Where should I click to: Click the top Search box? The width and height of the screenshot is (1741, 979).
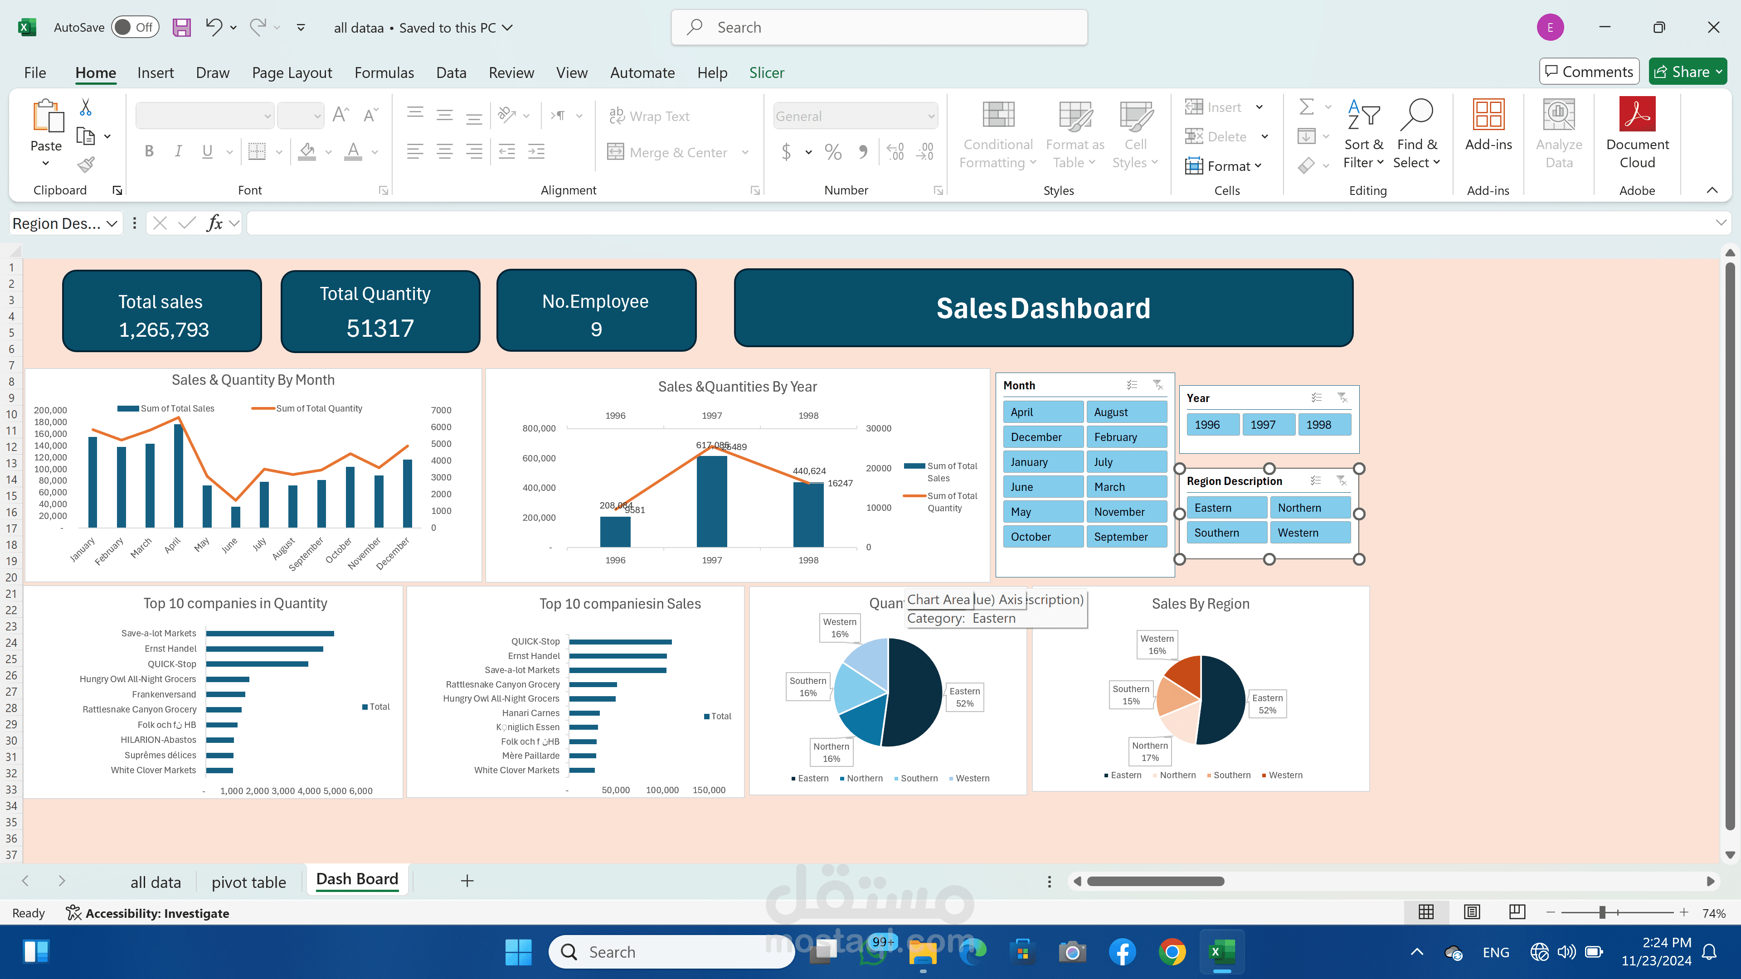pyautogui.click(x=879, y=28)
